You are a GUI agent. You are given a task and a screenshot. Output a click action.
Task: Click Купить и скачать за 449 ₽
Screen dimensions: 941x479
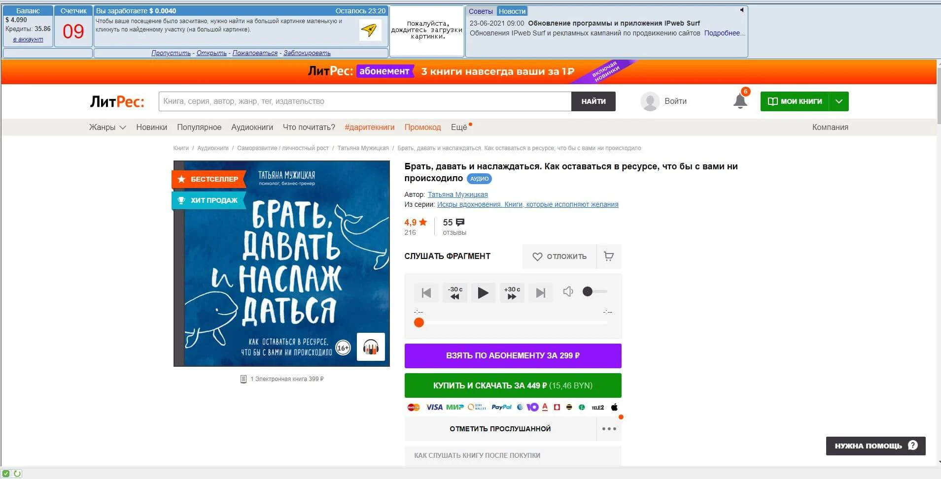(513, 385)
